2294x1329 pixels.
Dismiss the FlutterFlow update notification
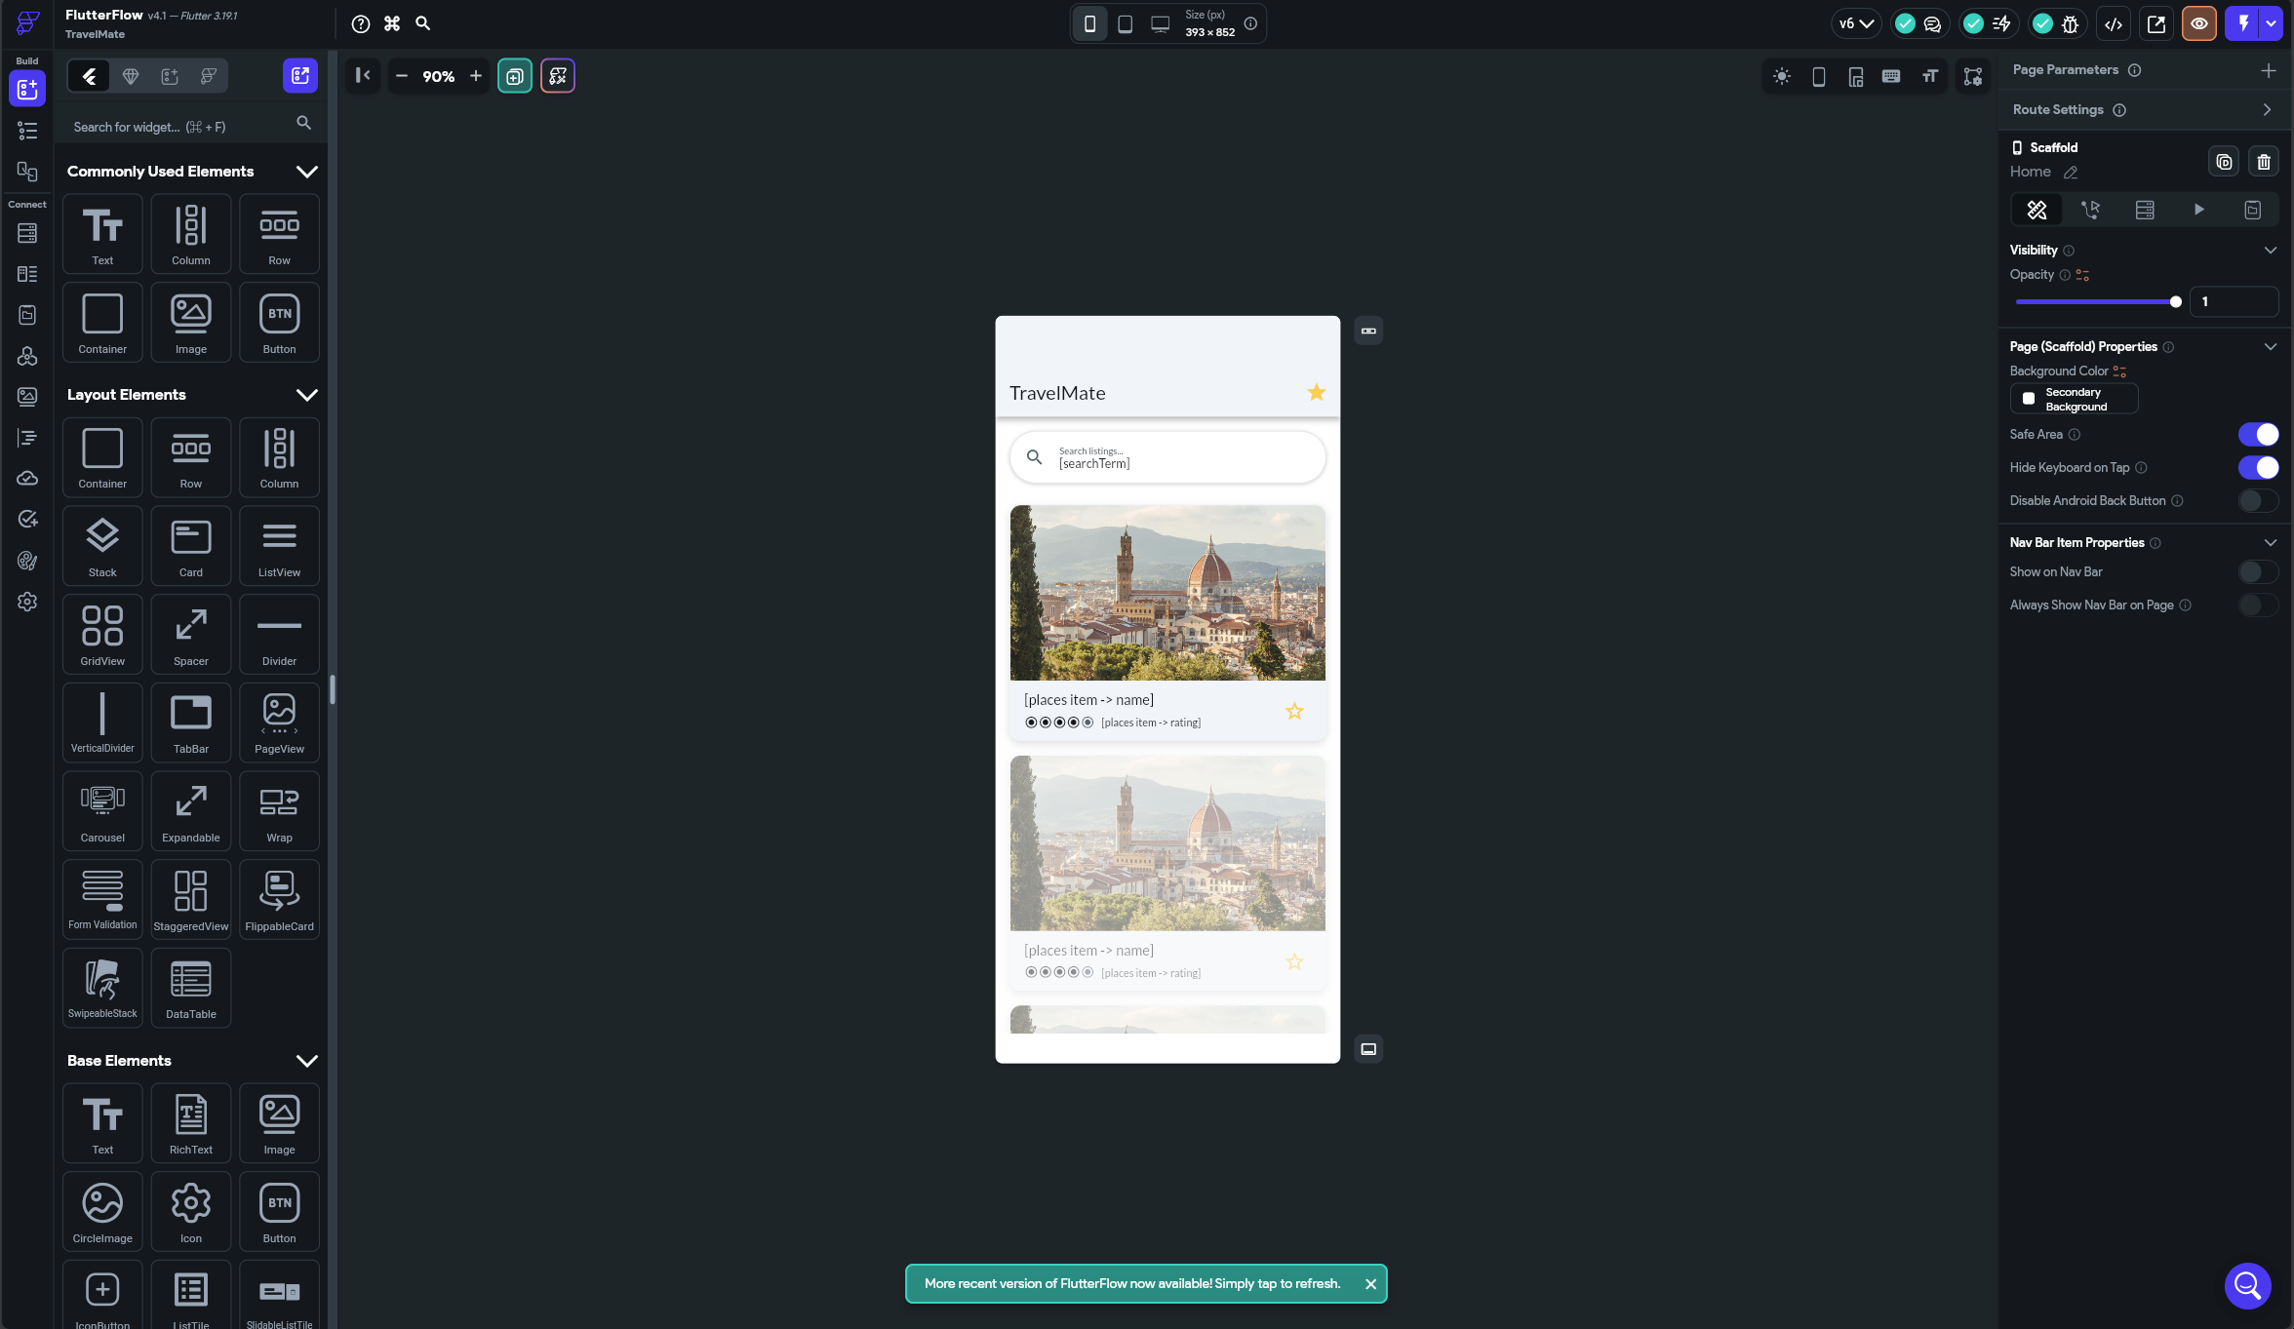pos(1370,1284)
